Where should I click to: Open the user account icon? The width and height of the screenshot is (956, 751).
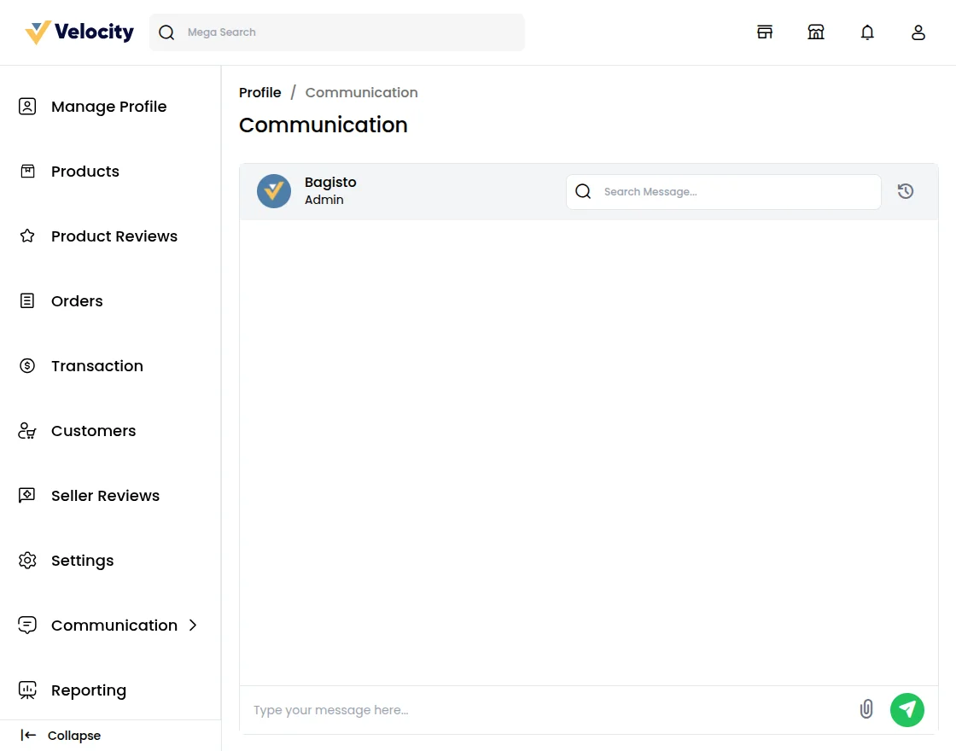pyautogui.click(x=918, y=32)
